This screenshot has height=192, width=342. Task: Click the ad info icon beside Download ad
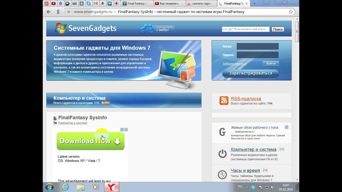pyautogui.click(x=122, y=130)
